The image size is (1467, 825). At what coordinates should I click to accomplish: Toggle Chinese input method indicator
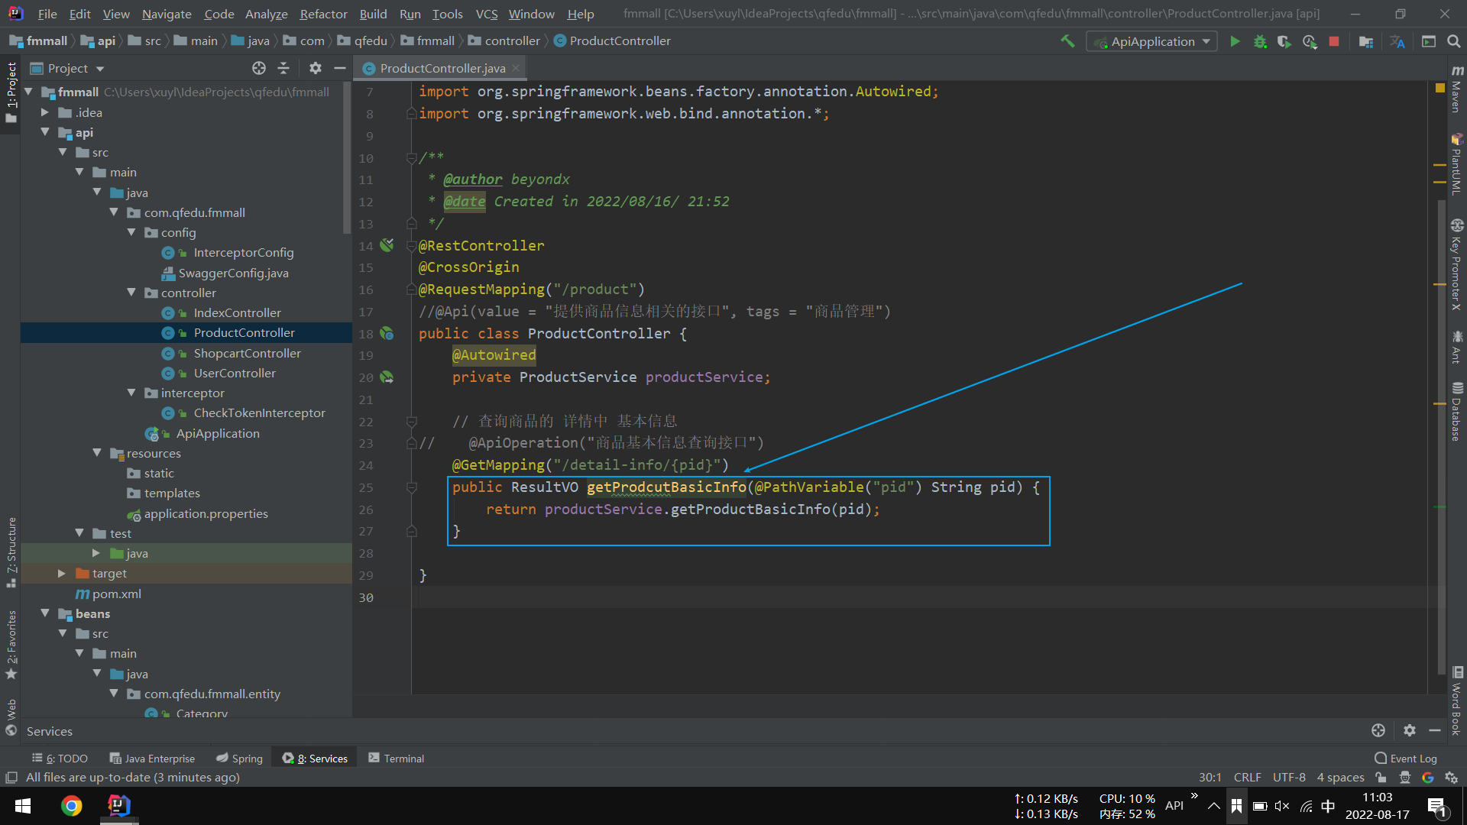[x=1329, y=806]
